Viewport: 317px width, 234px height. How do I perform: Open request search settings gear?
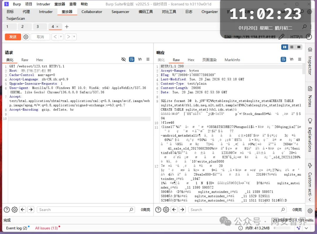(x=15, y=210)
